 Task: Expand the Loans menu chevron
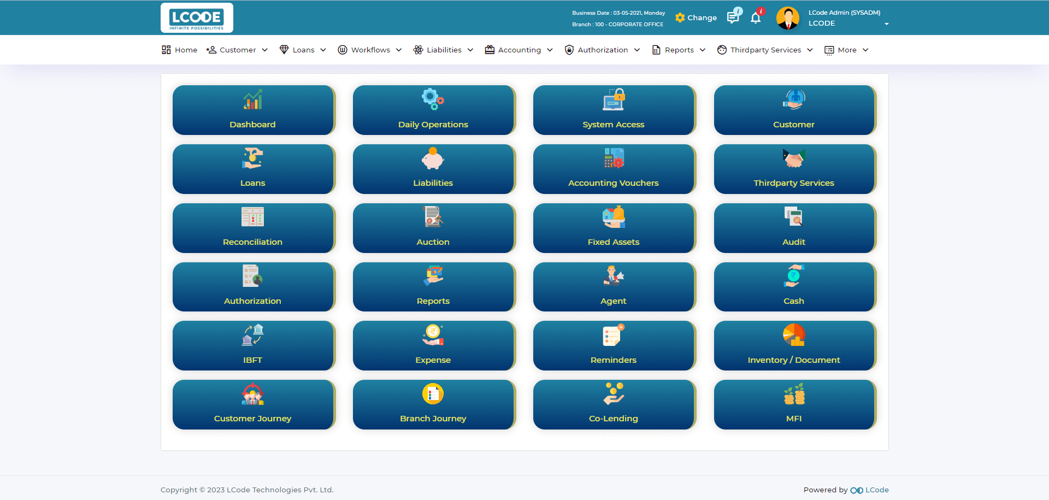coord(323,50)
